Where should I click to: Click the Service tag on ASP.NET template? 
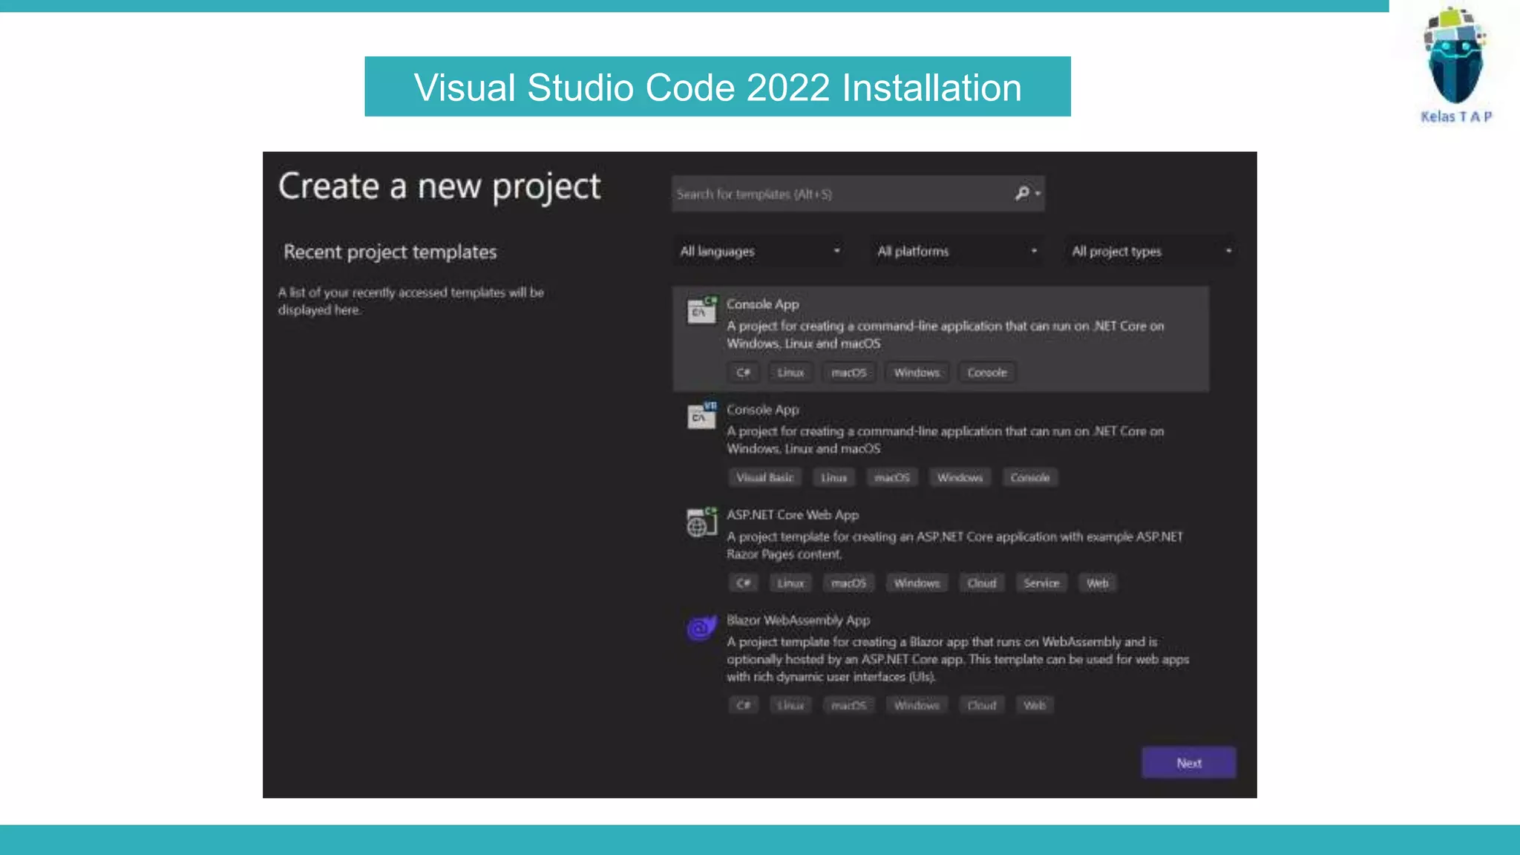(1041, 583)
